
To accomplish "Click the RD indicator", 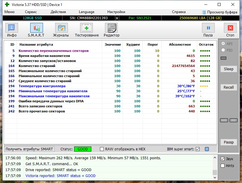I will pos(233,120).
